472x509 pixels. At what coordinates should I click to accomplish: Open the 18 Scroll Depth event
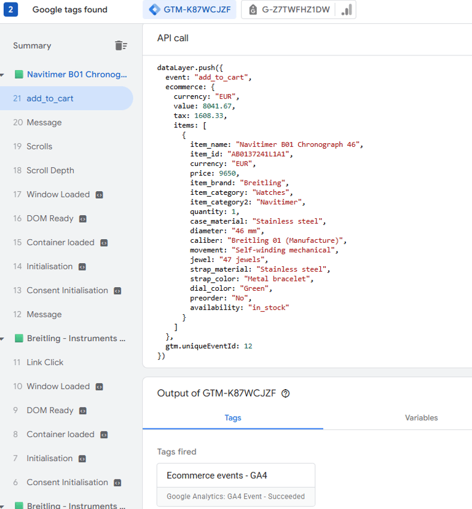50,170
